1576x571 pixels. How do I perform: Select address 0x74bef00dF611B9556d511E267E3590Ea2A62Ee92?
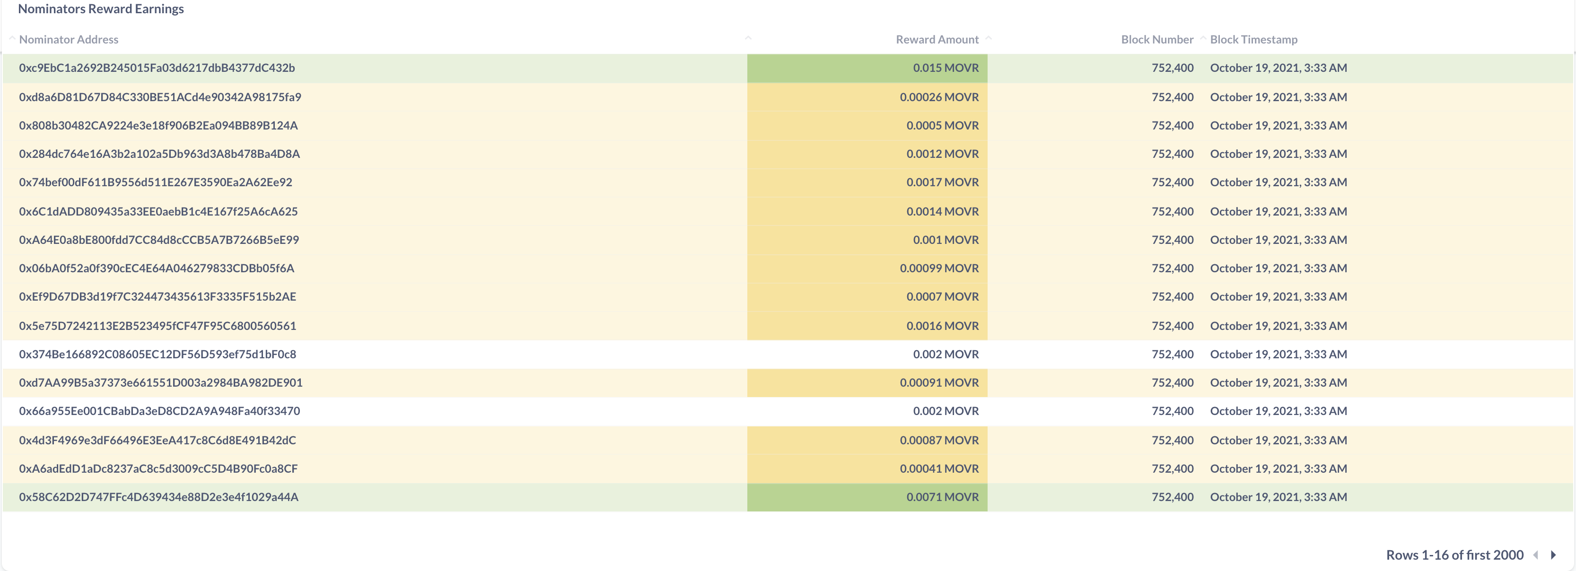(156, 182)
